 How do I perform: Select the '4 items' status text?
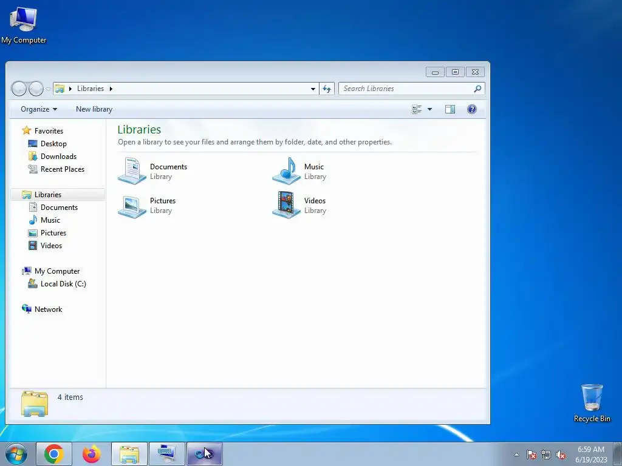(x=70, y=397)
